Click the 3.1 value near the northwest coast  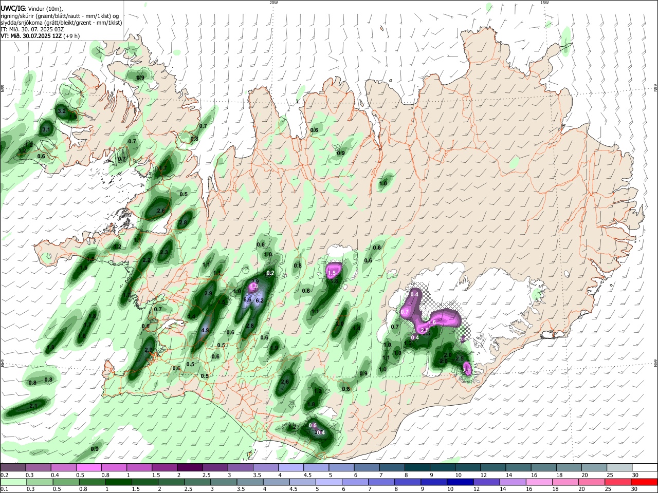46,129
